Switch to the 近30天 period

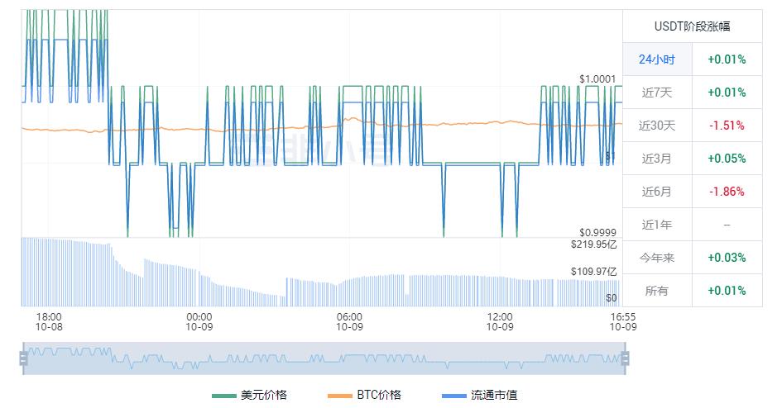(657, 126)
